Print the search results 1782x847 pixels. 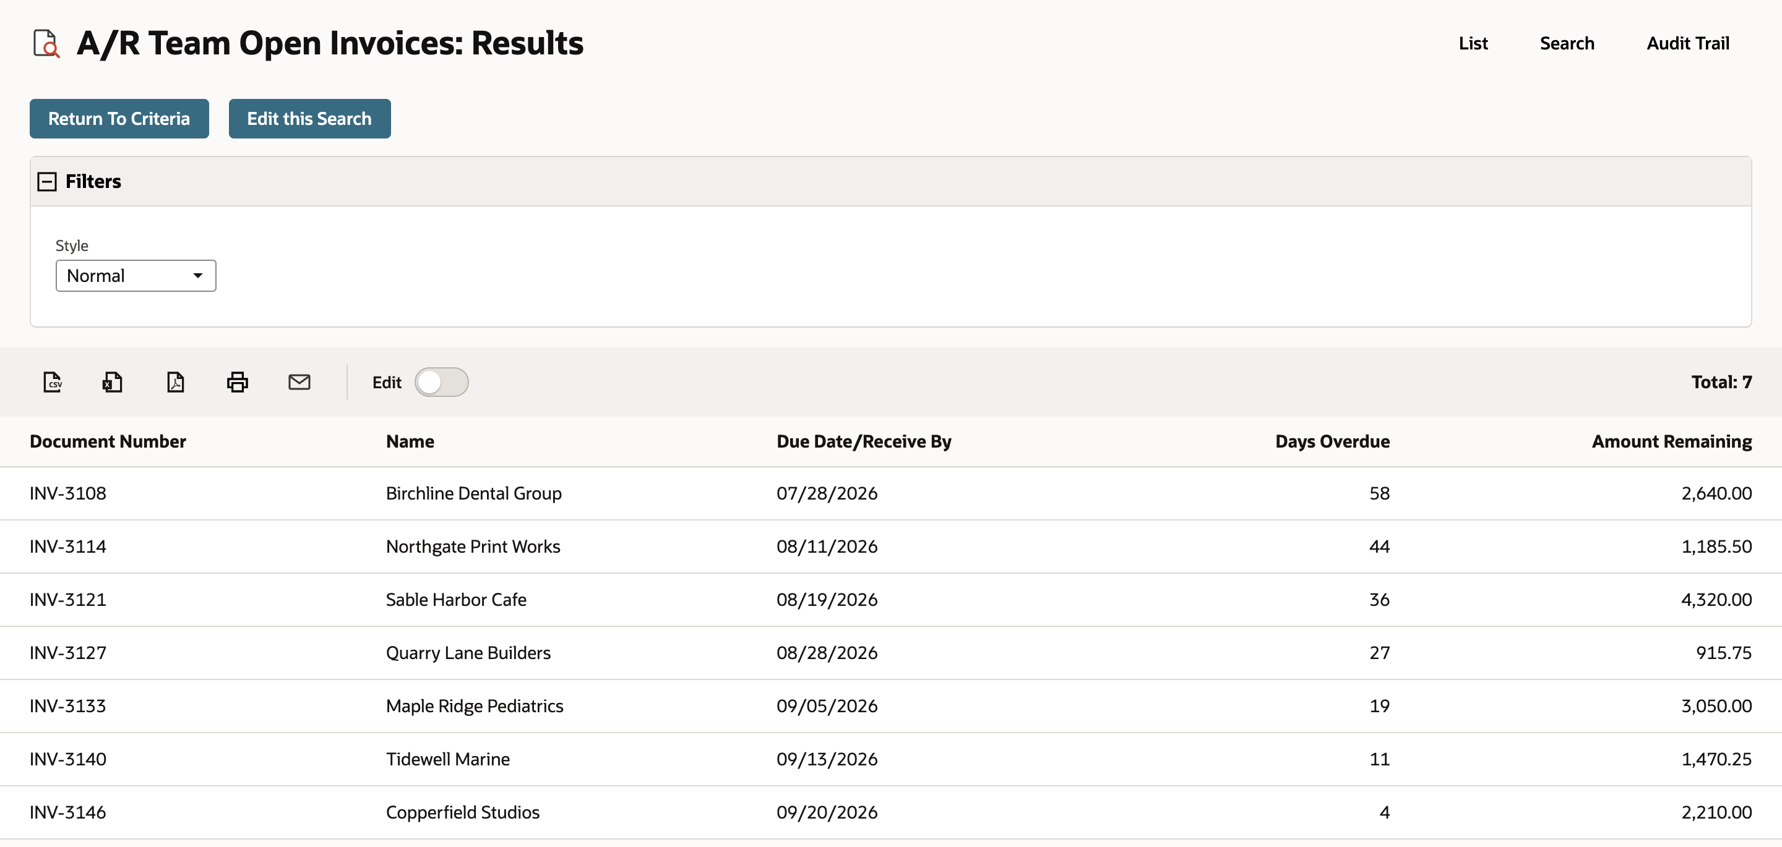[x=237, y=381]
